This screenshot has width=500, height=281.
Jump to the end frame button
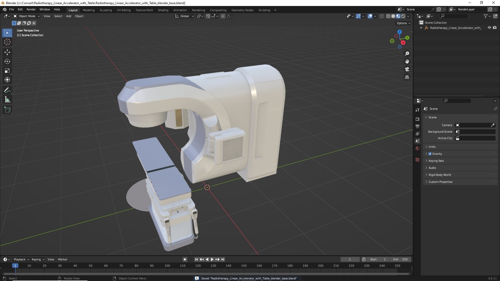tap(223, 259)
